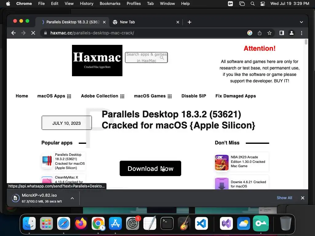Open TextEdit from the dock
Screen dimensions: 315x236
click(150, 223)
